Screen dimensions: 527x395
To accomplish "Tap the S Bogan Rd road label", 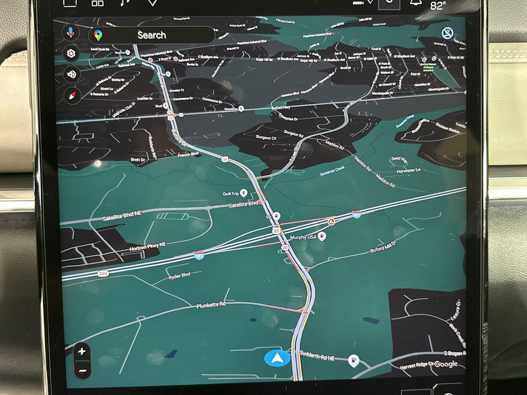I will coord(455,353).
